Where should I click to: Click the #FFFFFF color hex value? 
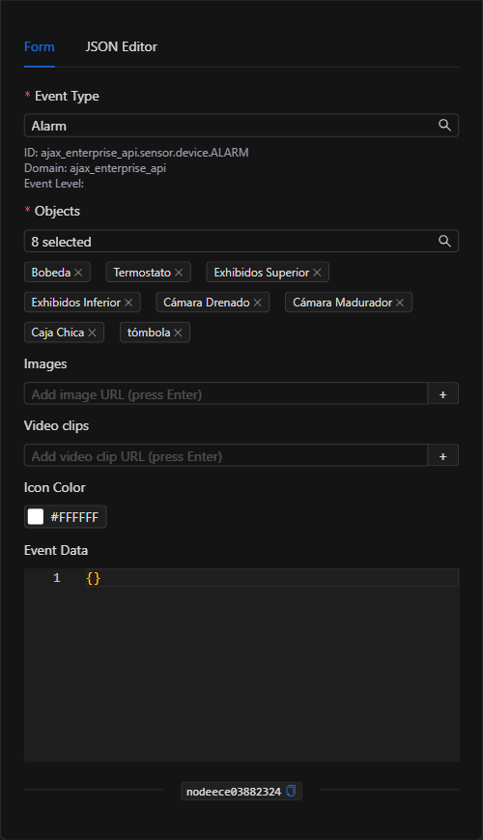(x=74, y=517)
